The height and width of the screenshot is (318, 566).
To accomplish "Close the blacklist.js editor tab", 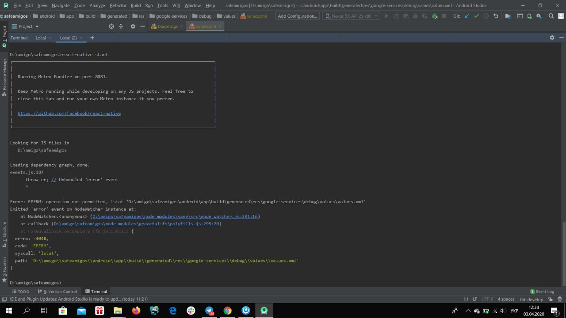I will (182, 26).
